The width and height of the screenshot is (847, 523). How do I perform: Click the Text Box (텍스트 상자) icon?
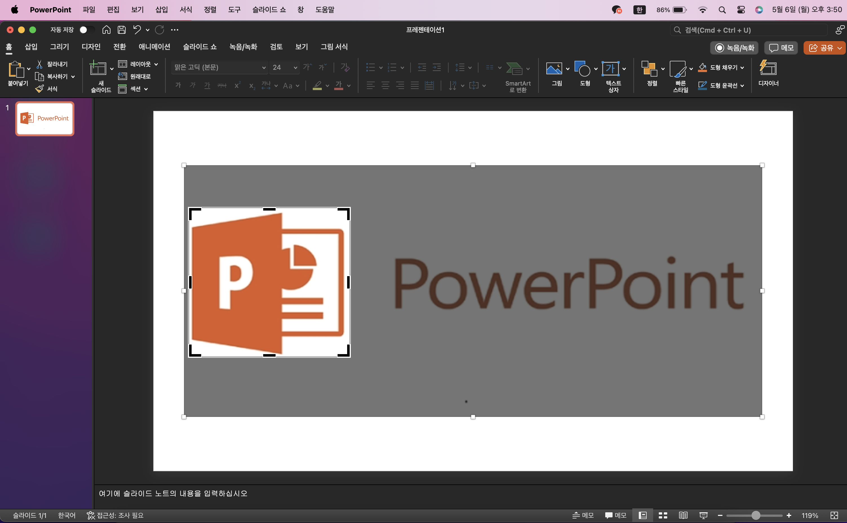(x=610, y=68)
